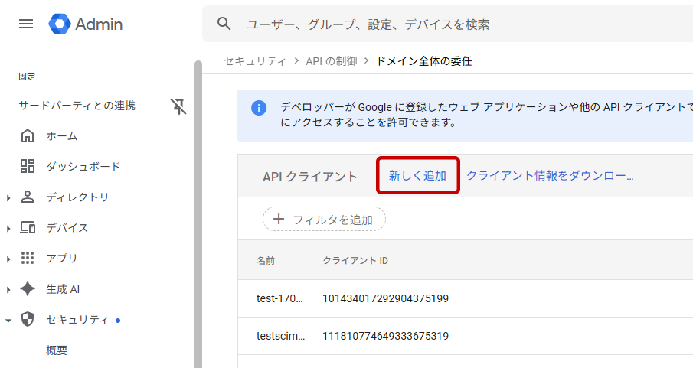The width and height of the screenshot is (693, 368).
Task: Go to セキュリティ breadcrumb
Action: click(255, 61)
